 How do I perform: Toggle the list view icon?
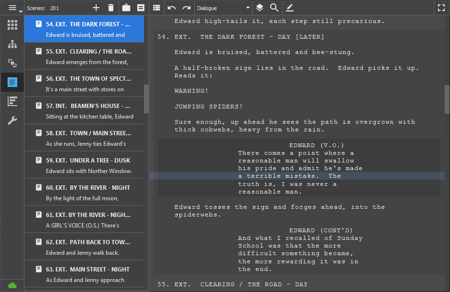(156, 8)
